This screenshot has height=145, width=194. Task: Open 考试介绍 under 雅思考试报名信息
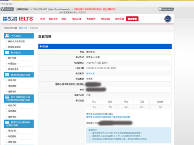click(12, 80)
